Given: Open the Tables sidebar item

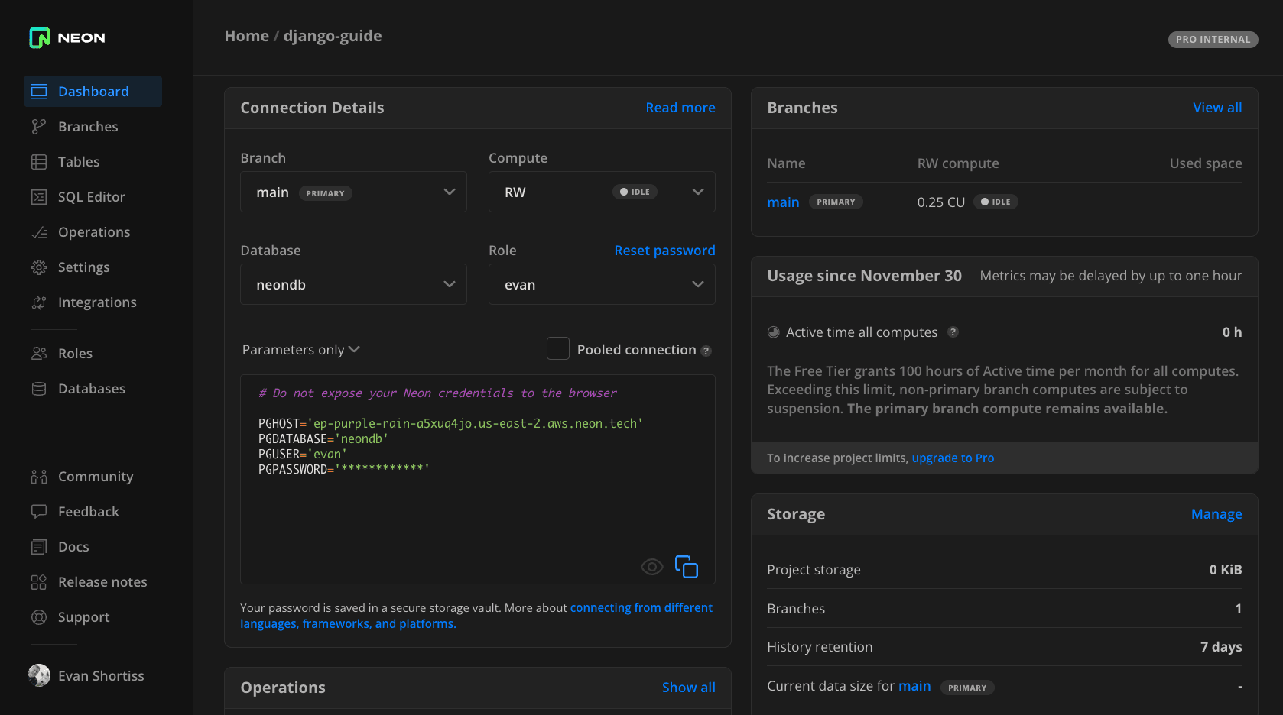Looking at the screenshot, I should (x=79, y=162).
